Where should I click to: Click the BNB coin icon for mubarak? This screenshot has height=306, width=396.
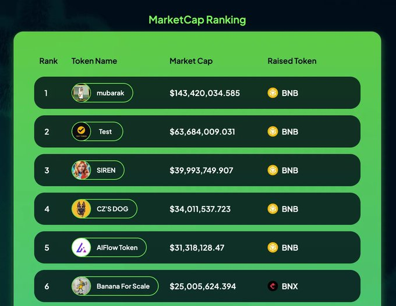273,93
